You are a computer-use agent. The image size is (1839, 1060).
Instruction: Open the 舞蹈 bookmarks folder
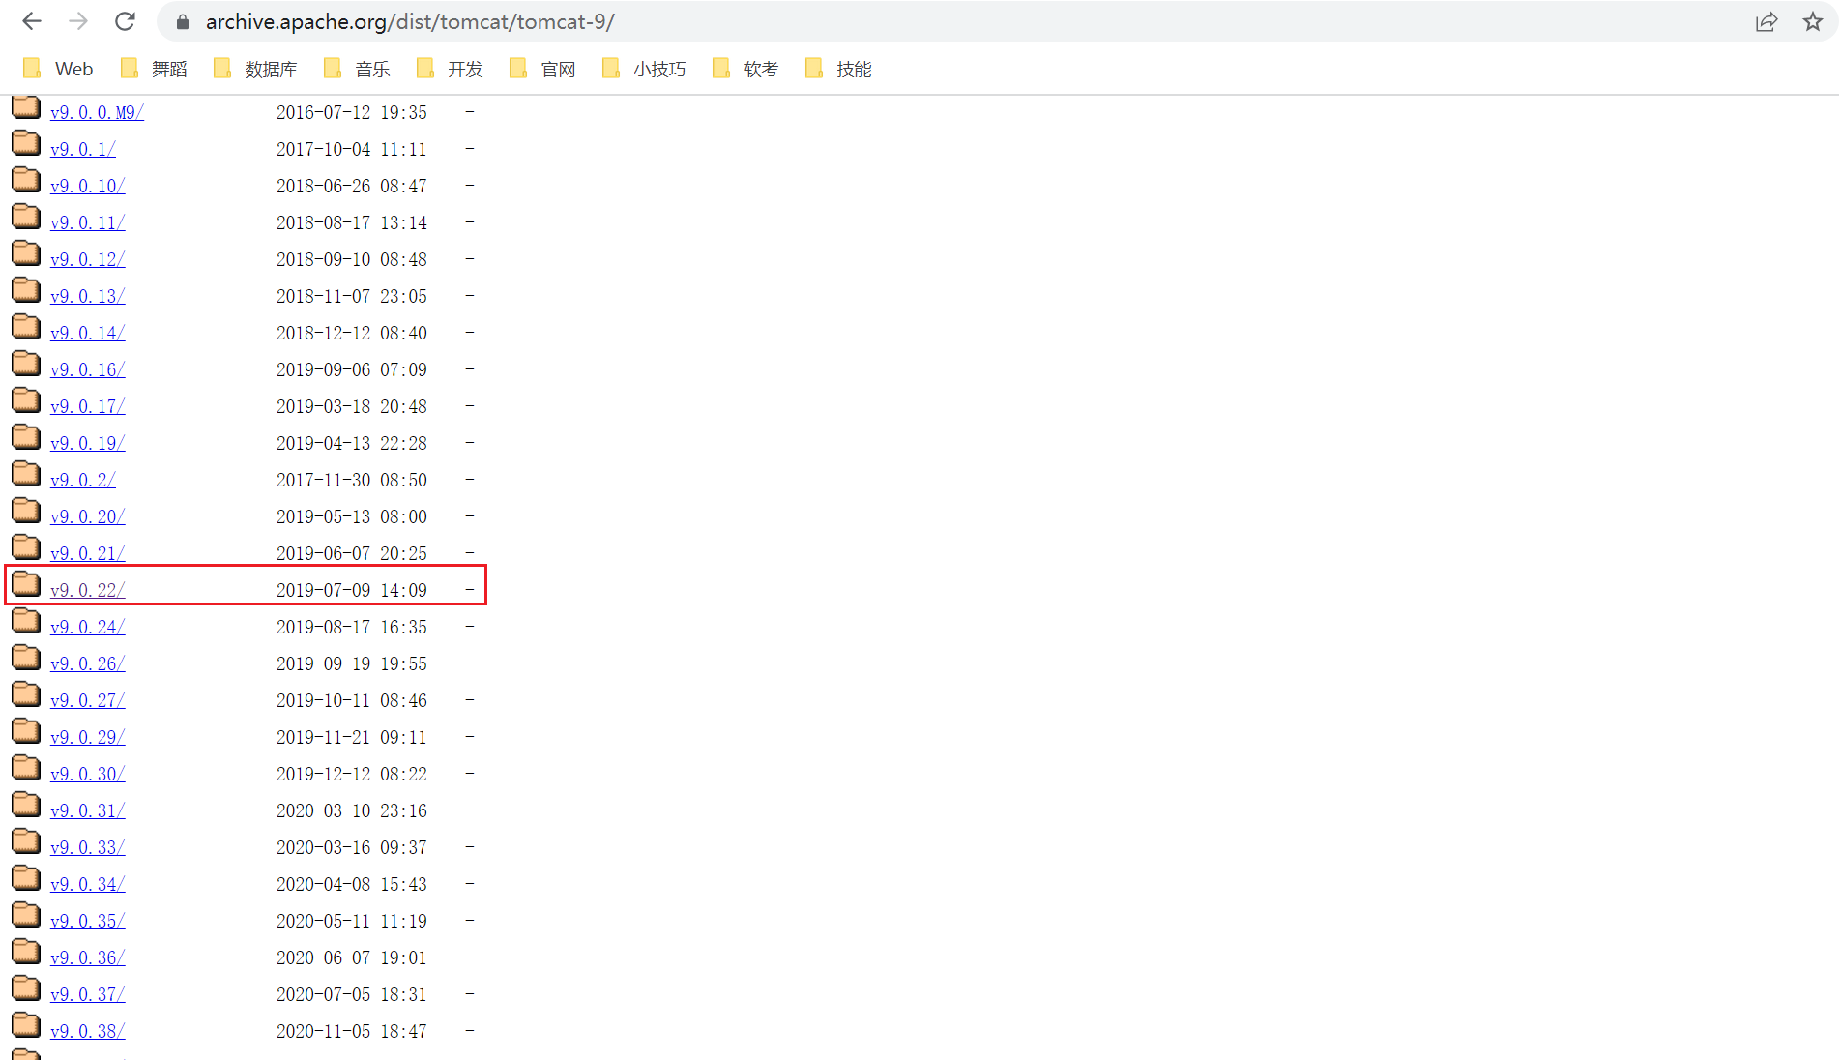[x=153, y=69]
